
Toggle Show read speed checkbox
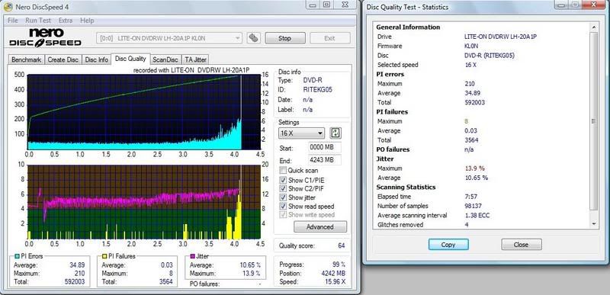pos(283,207)
